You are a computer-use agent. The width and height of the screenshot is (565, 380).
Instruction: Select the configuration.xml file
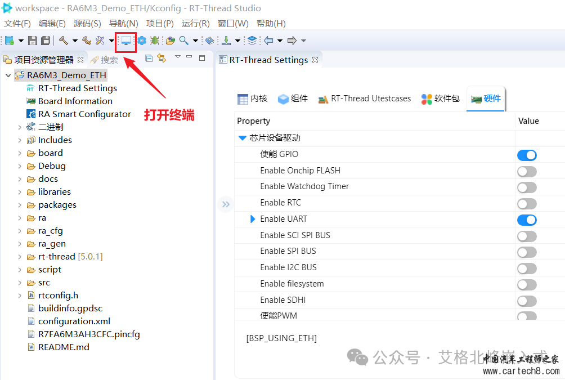pos(69,321)
